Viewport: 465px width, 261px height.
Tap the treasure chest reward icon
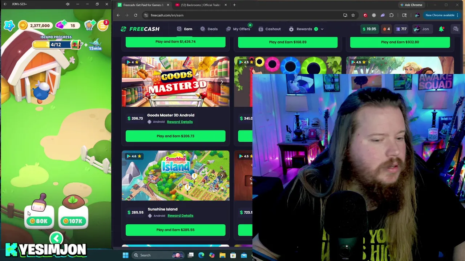[x=76, y=45]
